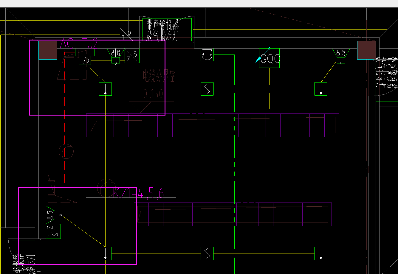Screen dimensions: 398x274
Task: Click the 电缆分界室 room label
Action: point(159,76)
